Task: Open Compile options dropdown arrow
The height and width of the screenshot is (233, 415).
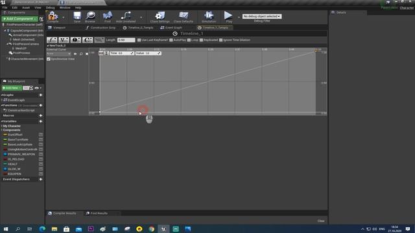Action: tap(63, 17)
